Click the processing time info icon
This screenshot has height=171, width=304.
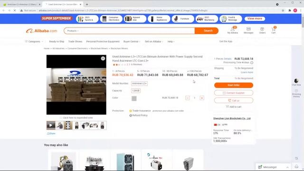point(252,63)
